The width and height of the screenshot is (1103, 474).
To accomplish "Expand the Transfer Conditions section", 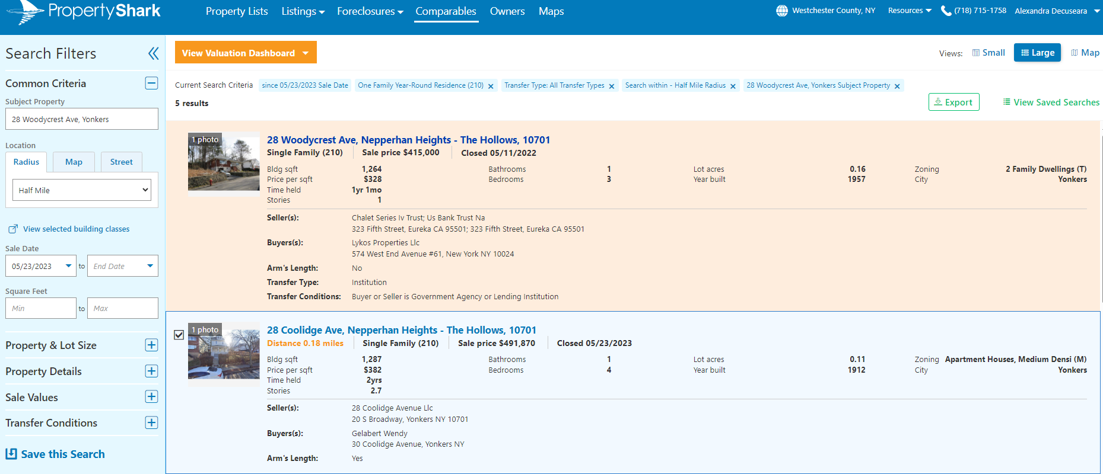I will 152,423.
